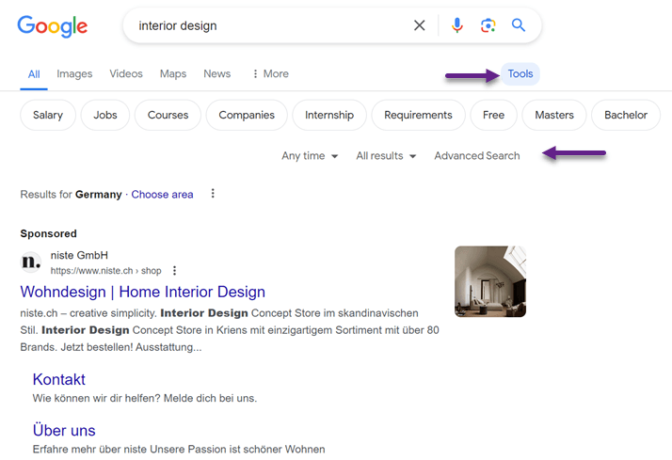
Task: Open the Any time dropdown
Action: tap(310, 156)
